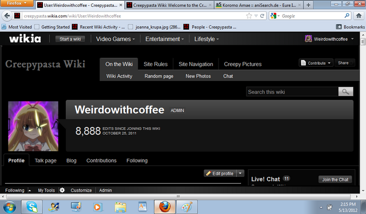This screenshot has width=366, height=214.
Task: Click the Google search magnifier icon
Action: 347,15
